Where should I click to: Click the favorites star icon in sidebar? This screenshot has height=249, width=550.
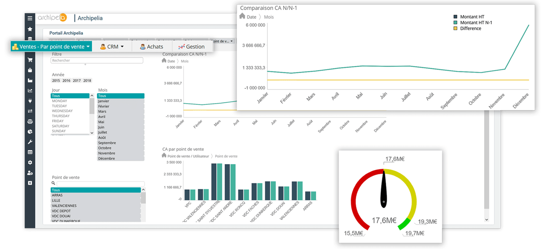(30, 29)
